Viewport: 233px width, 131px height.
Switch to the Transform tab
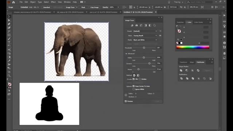183,62
